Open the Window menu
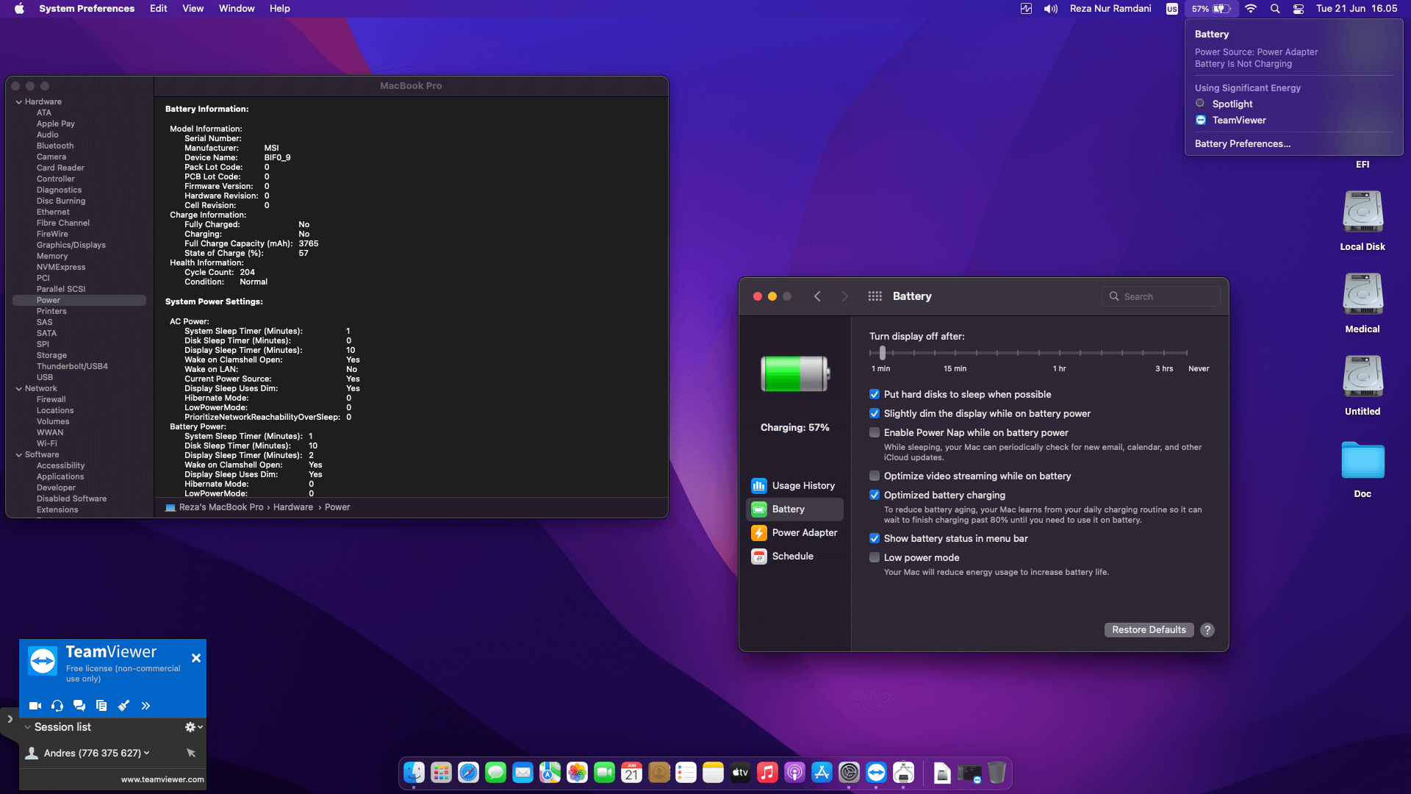 [237, 9]
